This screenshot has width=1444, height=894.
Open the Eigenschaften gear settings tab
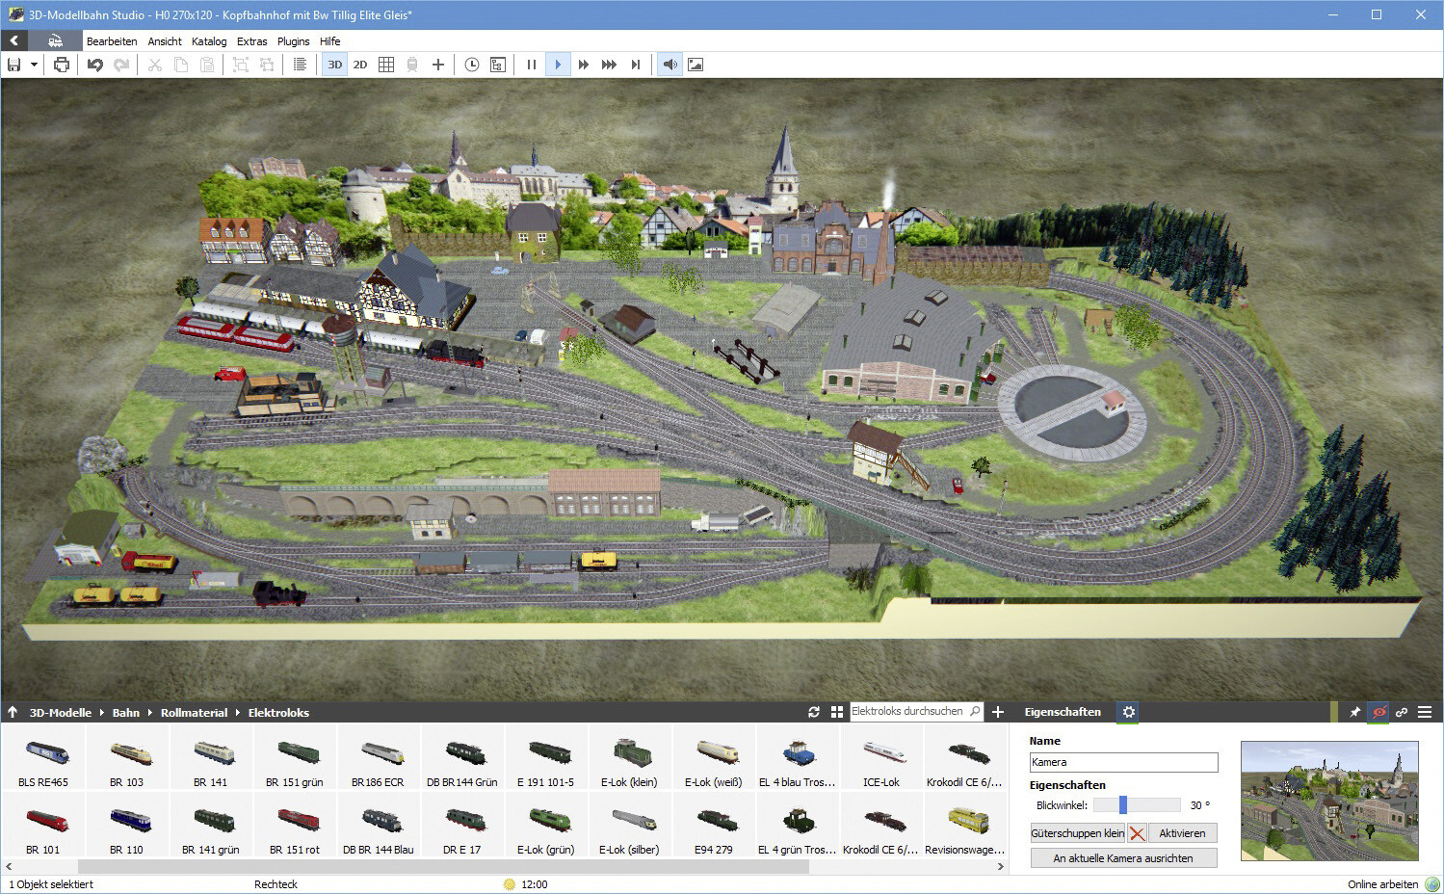tap(1129, 712)
